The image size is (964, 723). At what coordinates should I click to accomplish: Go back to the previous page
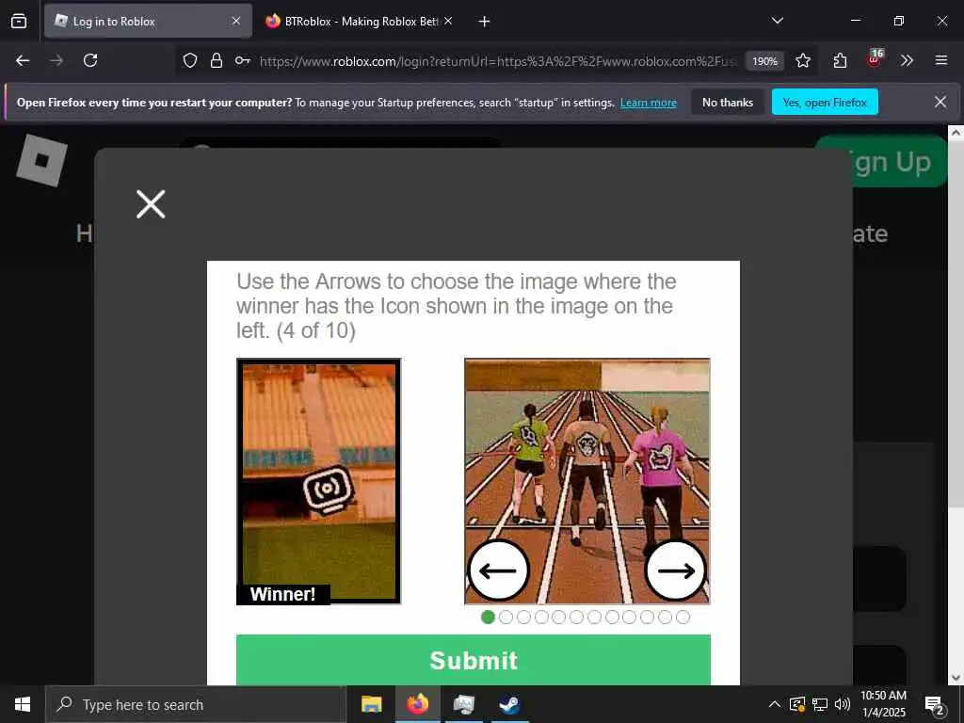tap(23, 60)
